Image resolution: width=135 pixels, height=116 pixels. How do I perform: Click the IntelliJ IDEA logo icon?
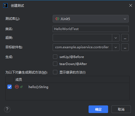[x=5, y=5]
